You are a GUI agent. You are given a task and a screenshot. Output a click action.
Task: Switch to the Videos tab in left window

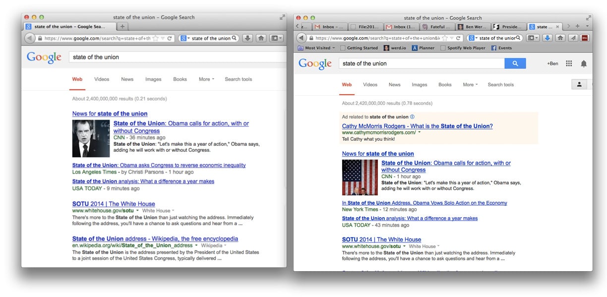(x=102, y=79)
